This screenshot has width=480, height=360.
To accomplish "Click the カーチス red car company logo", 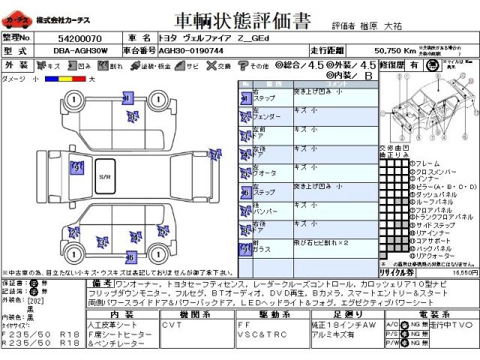I will [16, 20].
